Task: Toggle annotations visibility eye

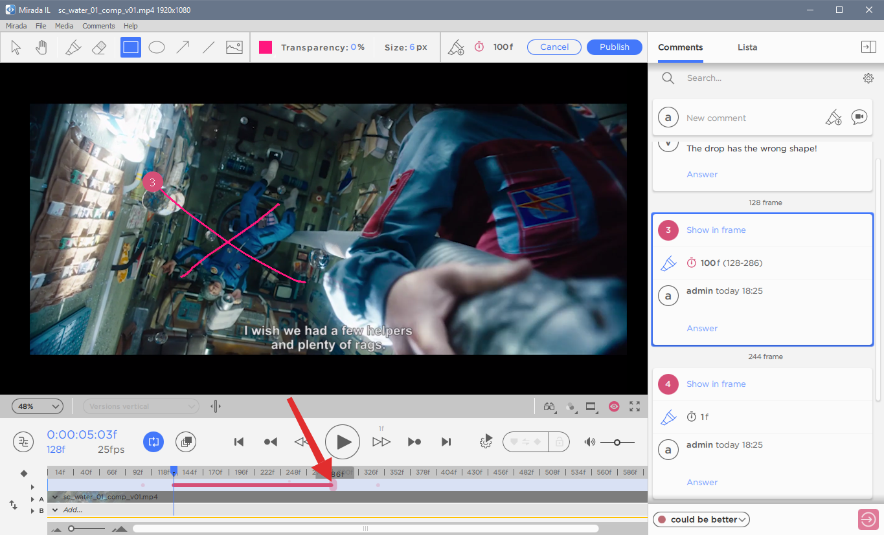Action: click(x=614, y=406)
